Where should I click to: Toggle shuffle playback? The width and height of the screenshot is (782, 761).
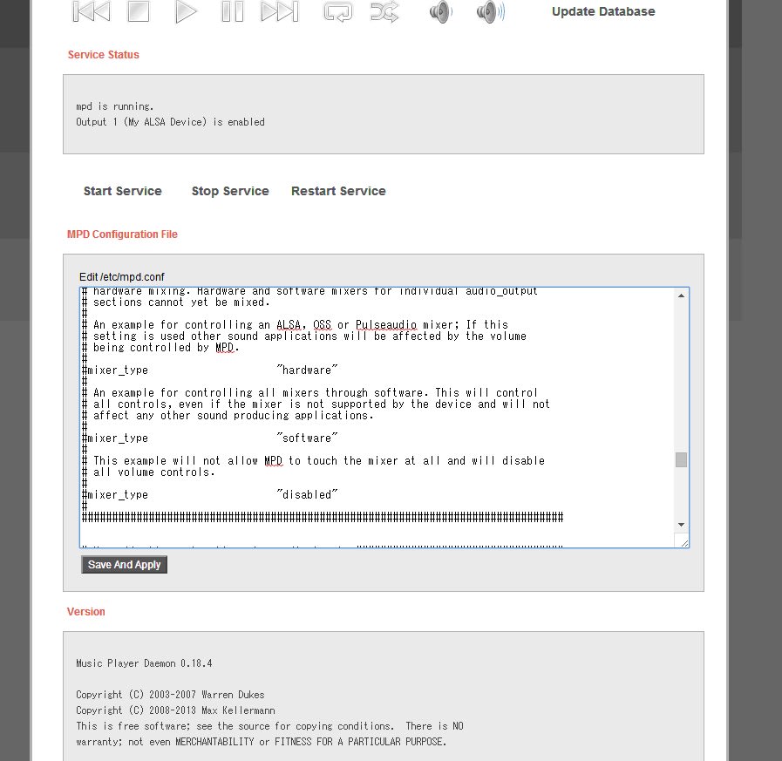(384, 11)
